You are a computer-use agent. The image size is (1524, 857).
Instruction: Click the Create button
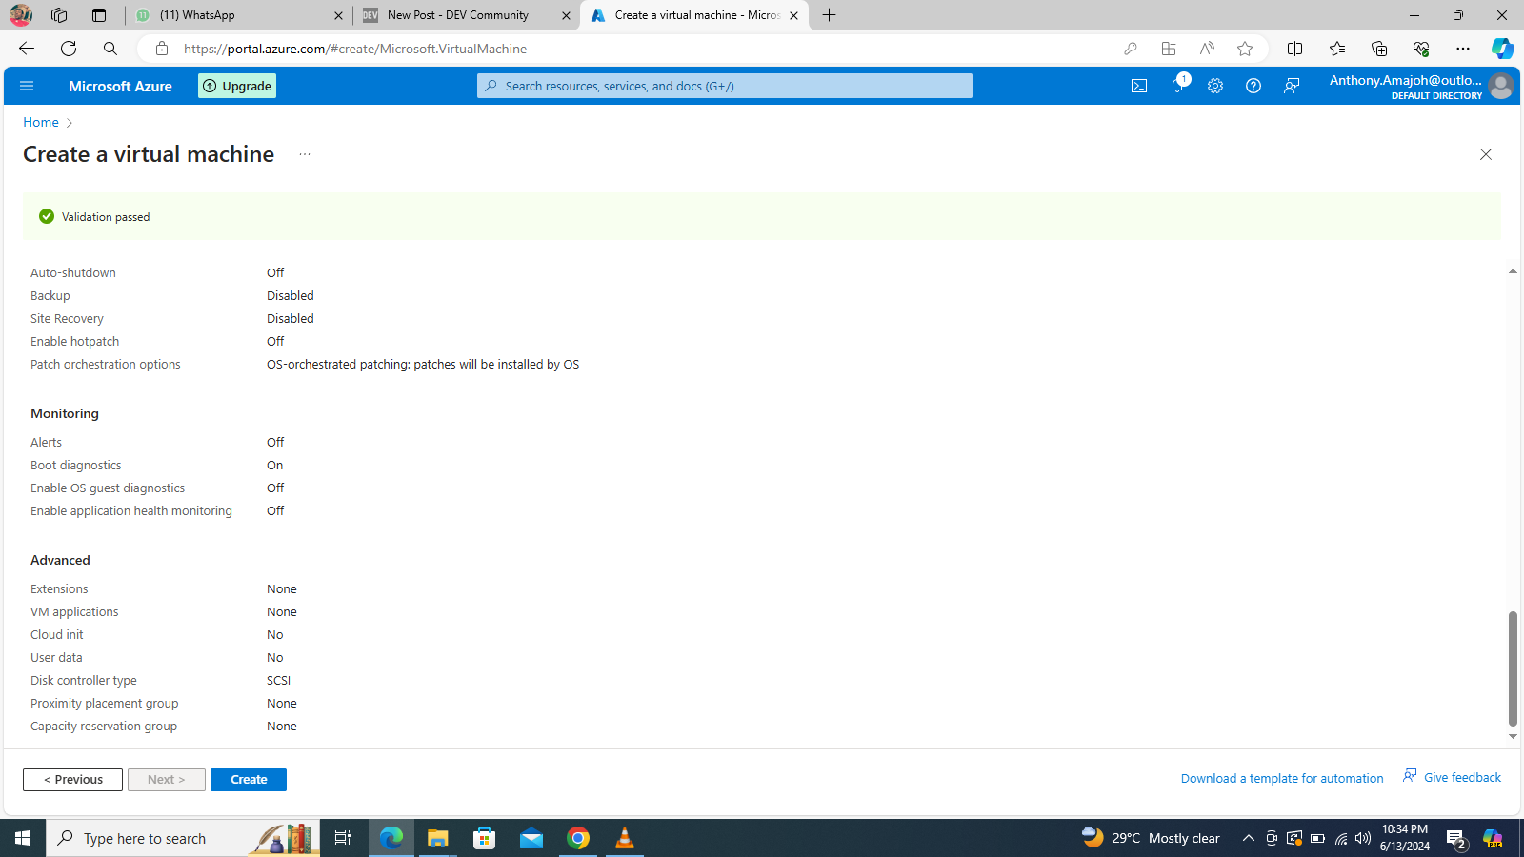(249, 780)
